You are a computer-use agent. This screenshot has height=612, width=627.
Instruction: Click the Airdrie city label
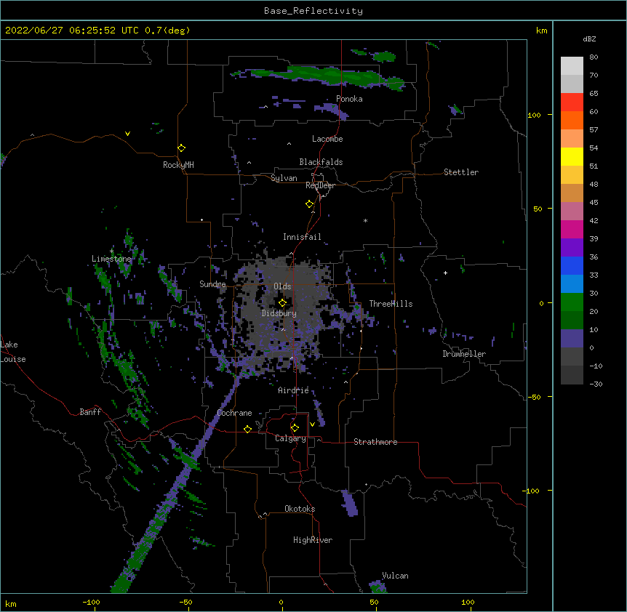coord(294,390)
